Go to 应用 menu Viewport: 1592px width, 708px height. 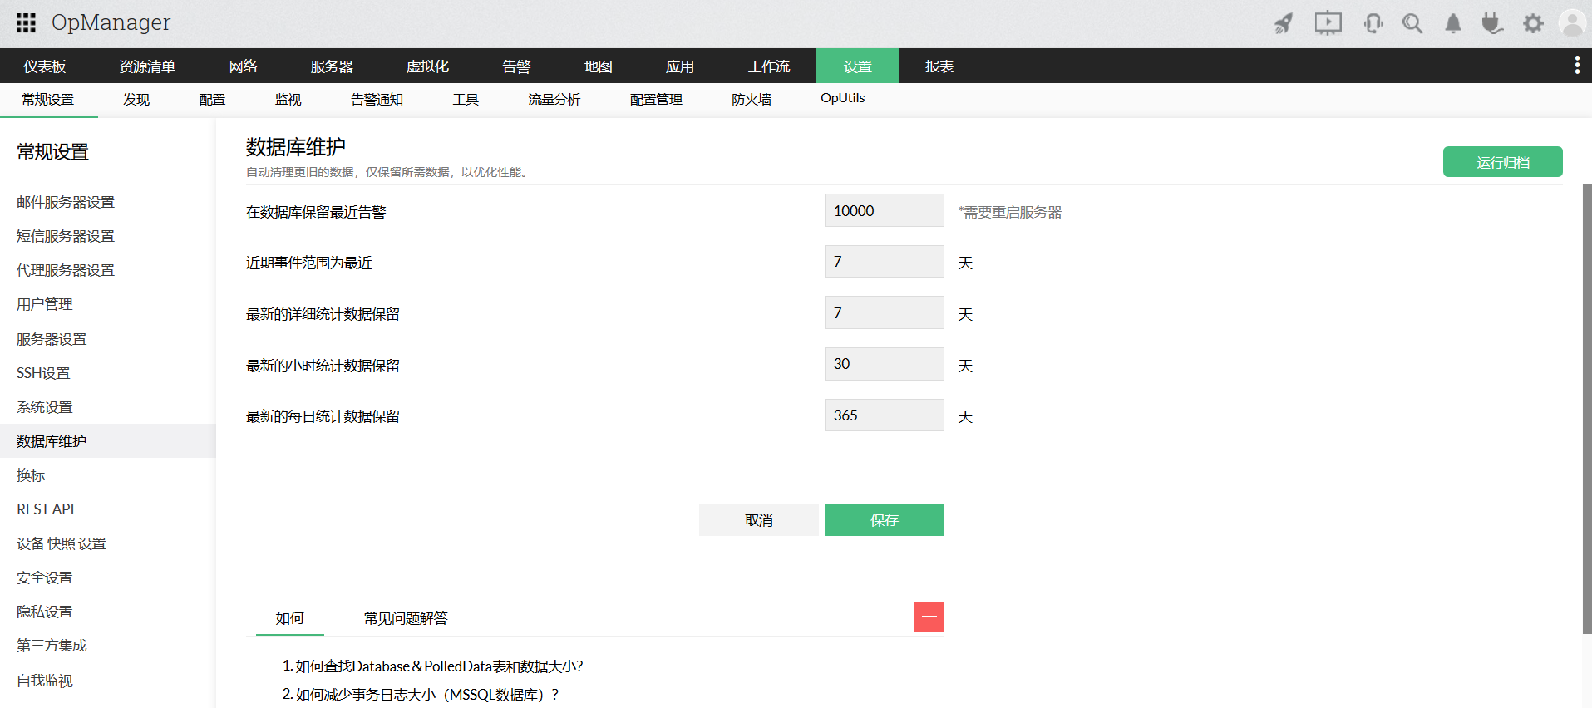[x=680, y=66]
